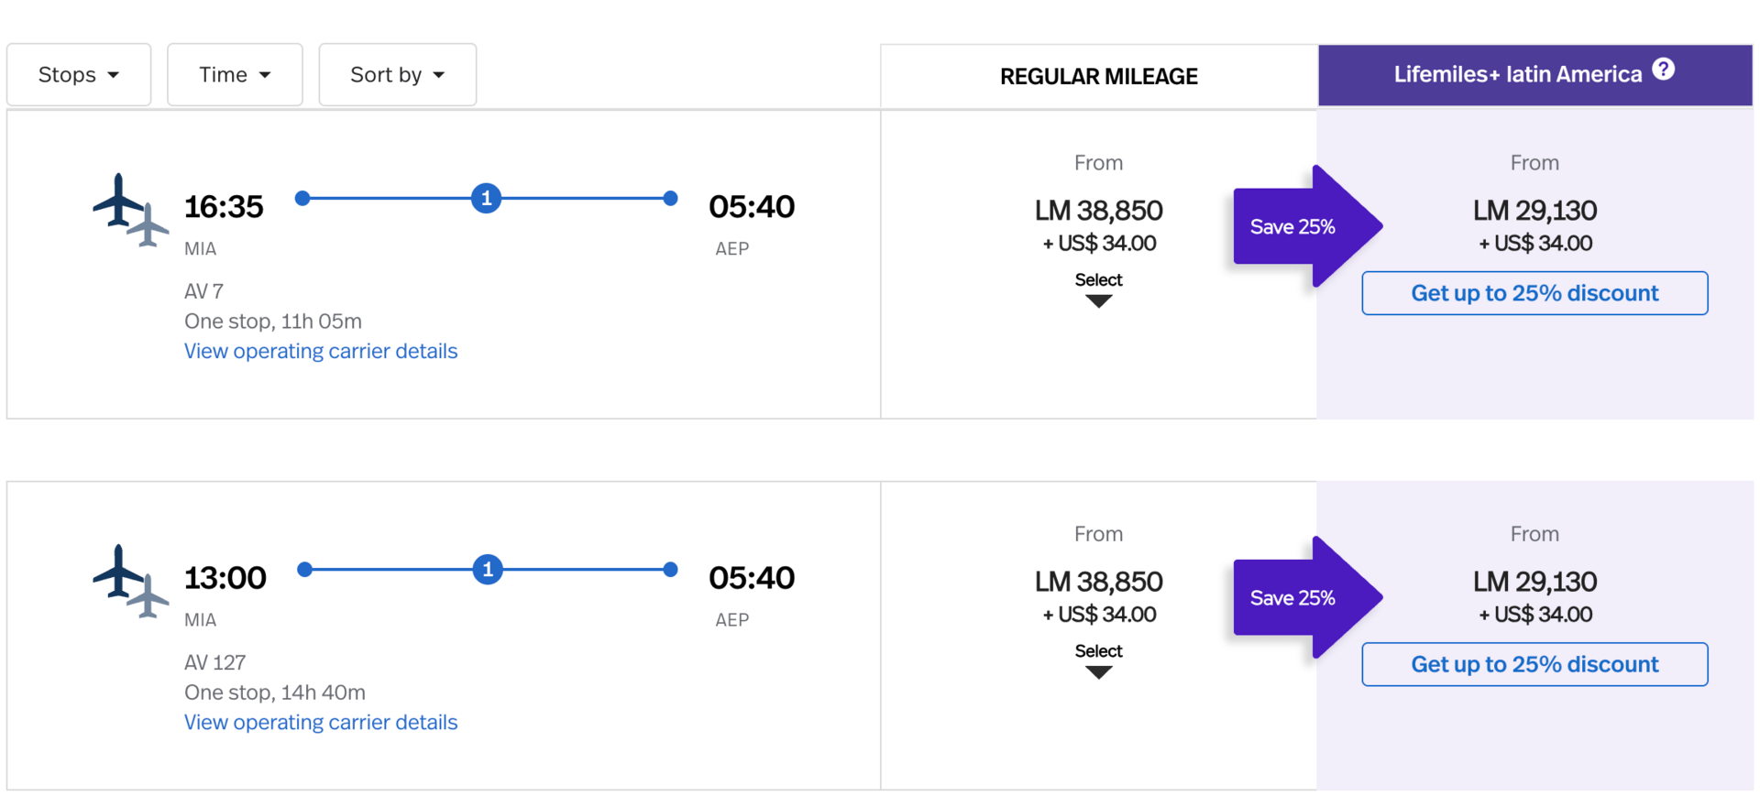This screenshot has height=796, width=1760.
Task: Click the airplane icon for flight AV 127
Action: point(129,581)
